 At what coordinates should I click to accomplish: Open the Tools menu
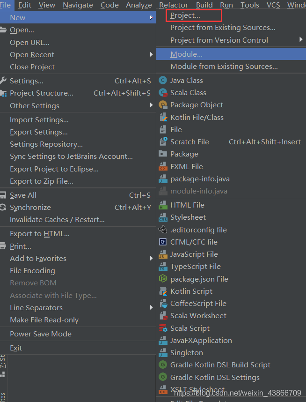click(x=250, y=5)
